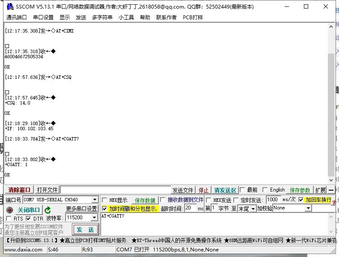Click the red record indicator icon

pos(9,210)
